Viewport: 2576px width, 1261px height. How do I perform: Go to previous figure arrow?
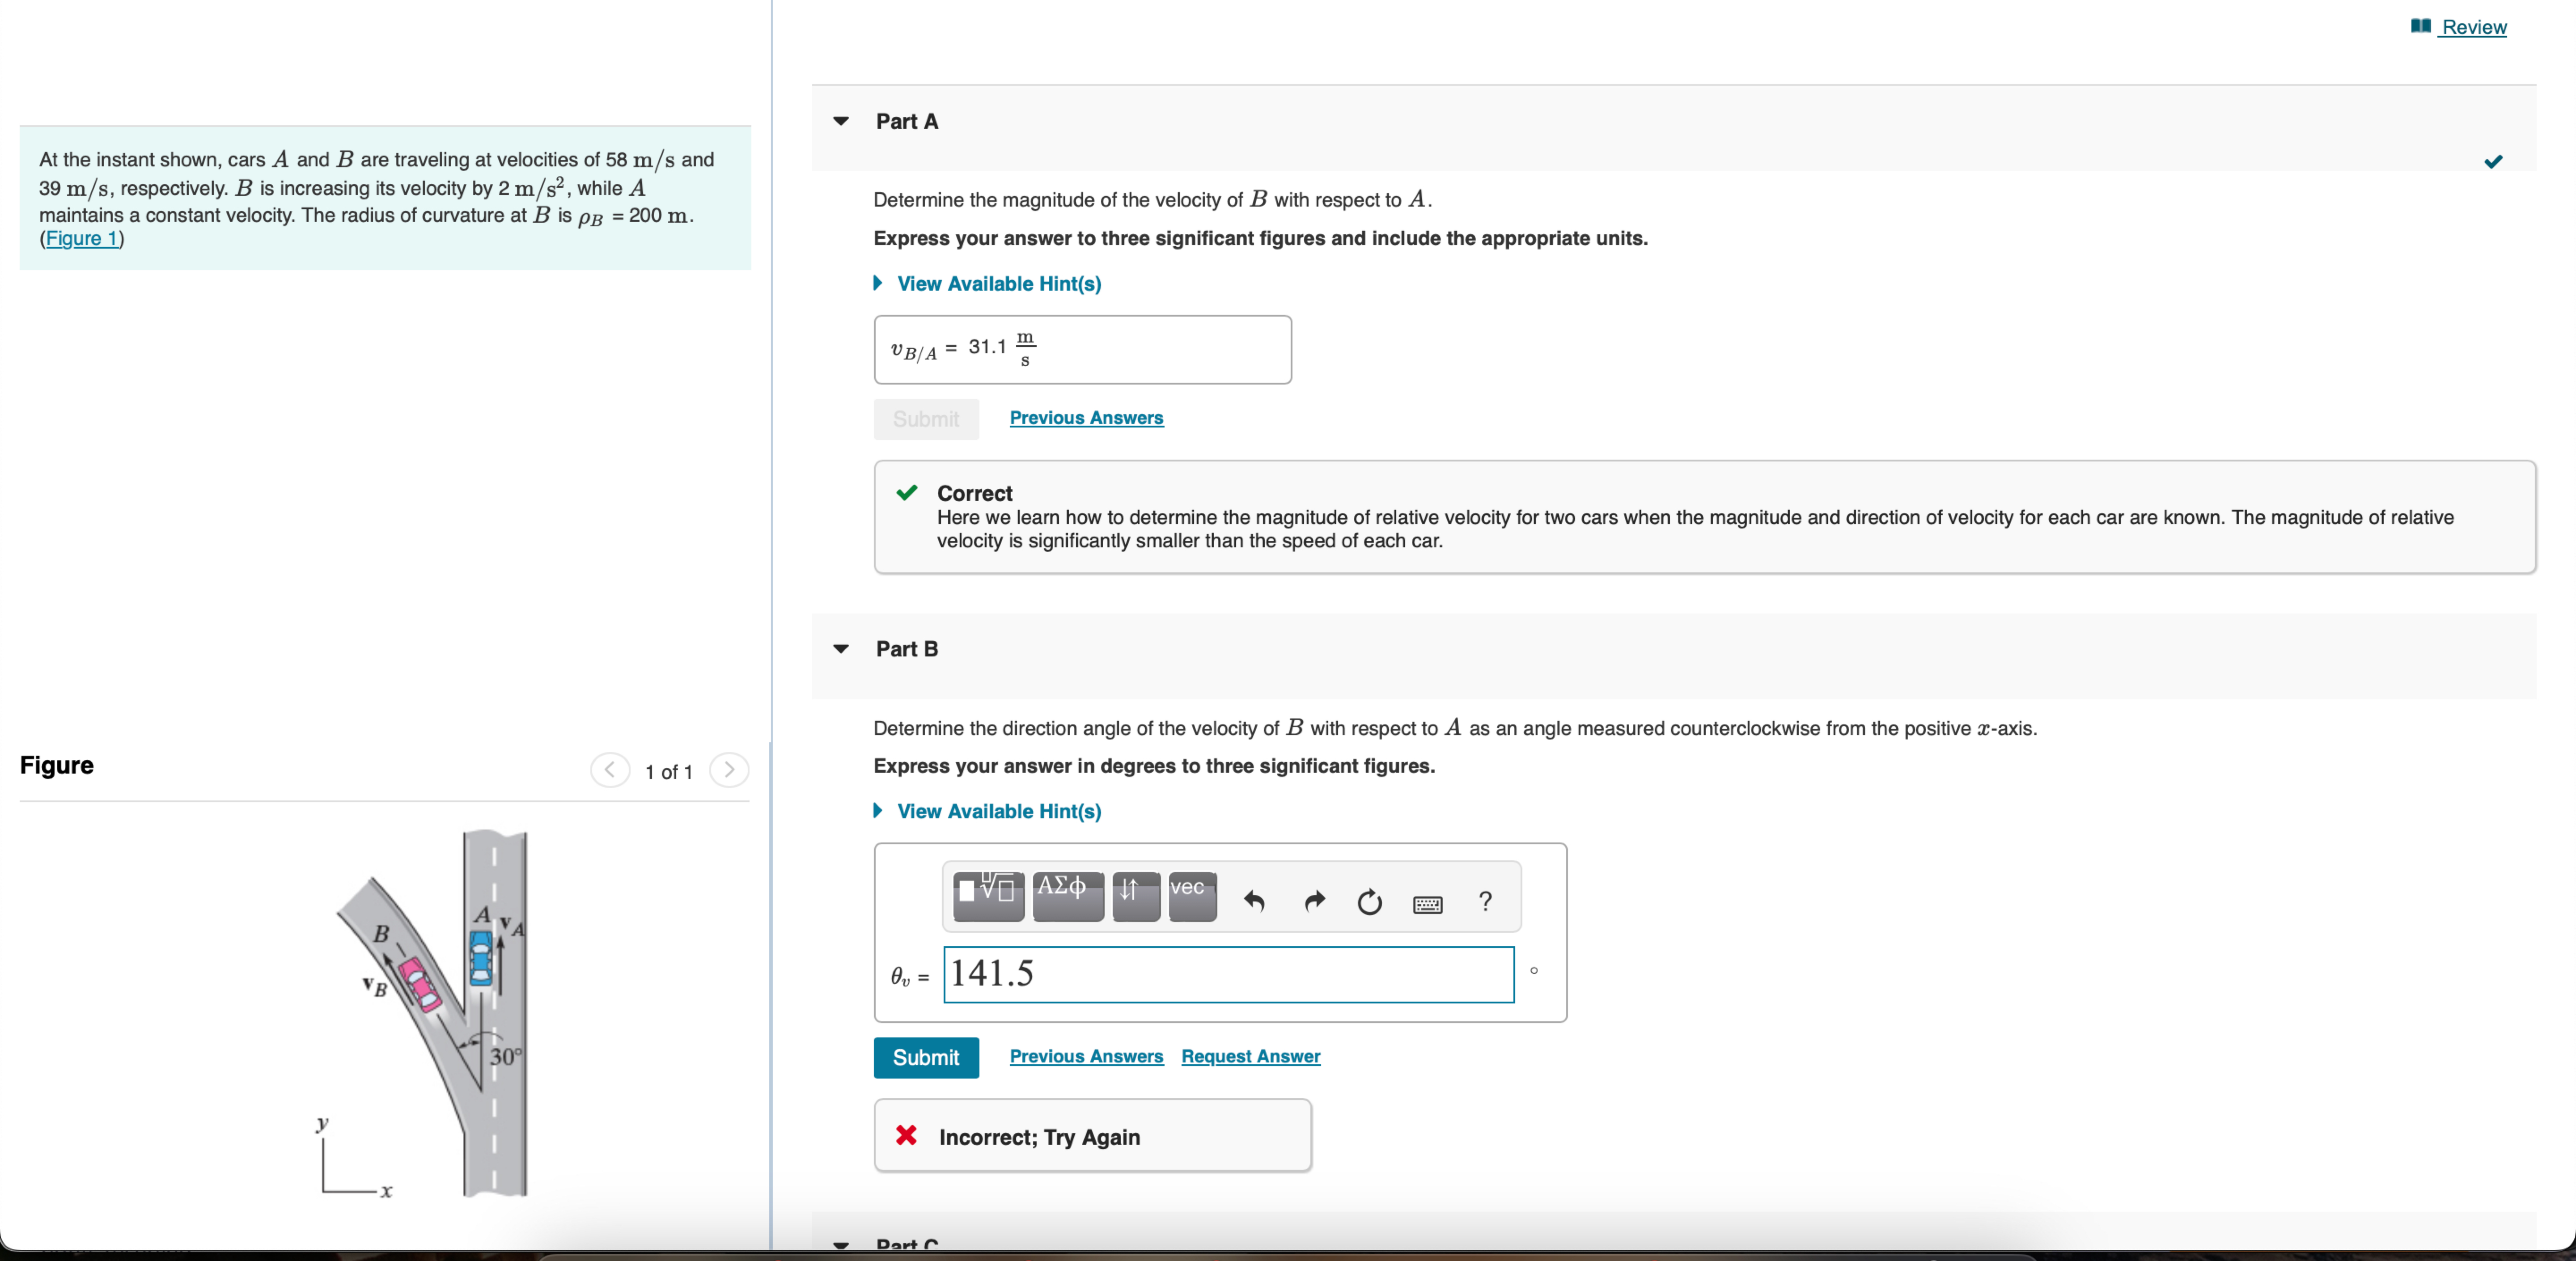click(609, 770)
